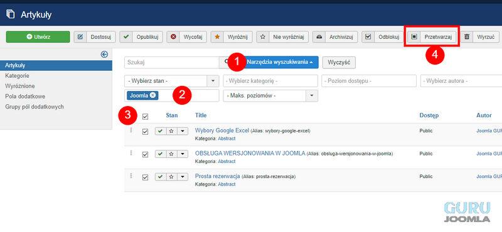This screenshot has width=502, height=232.
Task: Toggle publish state of OBSŁUGA WERSJONOWANIA
Action: [161, 154]
